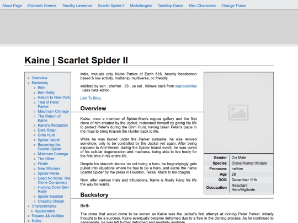298x223 pixels.
Task: Jump to Backstory in the contents list
Action: [40, 83]
